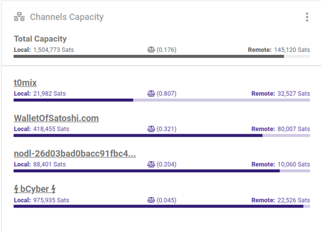Click the Total Capacity balance scale icon
The image size is (321, 232).
click(151, 49)
